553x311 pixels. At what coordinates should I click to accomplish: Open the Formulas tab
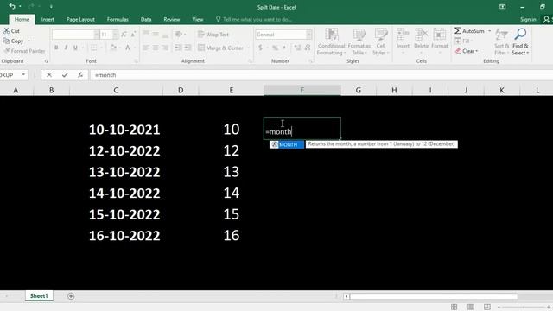pyautogui.click(x=118, y=19)
